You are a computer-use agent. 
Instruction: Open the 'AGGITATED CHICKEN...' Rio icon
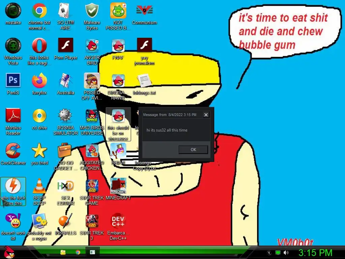(92, 156)
